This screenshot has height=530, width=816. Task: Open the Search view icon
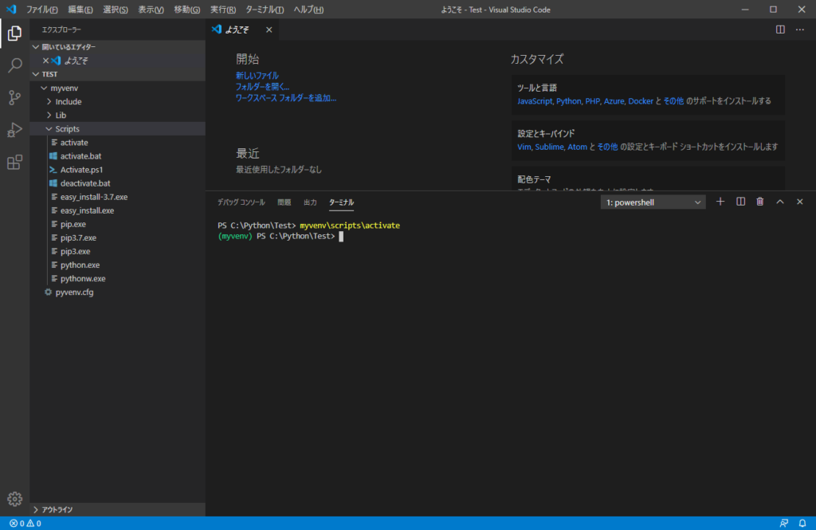coord(14,66)
